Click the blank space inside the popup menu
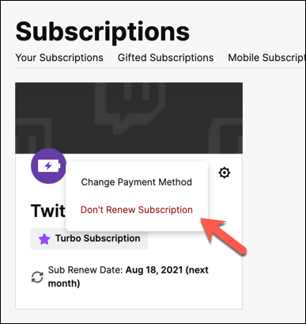 [x=137, y=196]
